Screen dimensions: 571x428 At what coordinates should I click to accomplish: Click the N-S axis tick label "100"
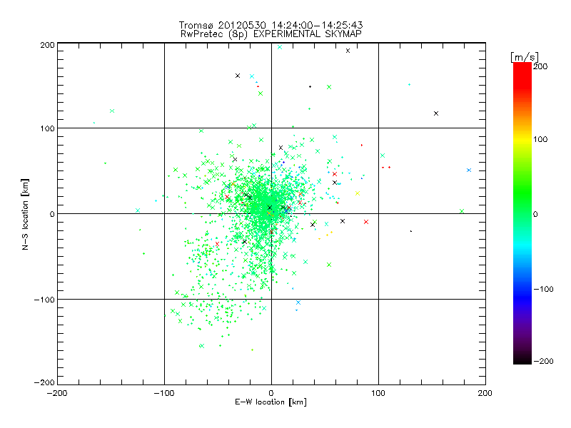(48, 129)
